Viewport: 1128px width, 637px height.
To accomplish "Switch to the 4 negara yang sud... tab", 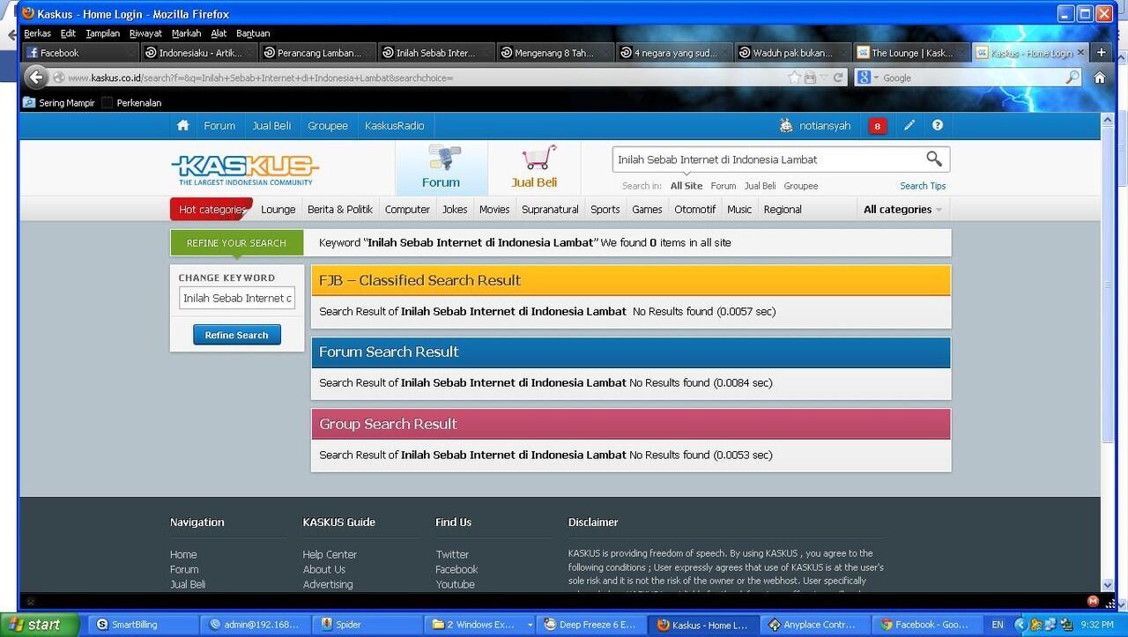I will pos(674,53).
